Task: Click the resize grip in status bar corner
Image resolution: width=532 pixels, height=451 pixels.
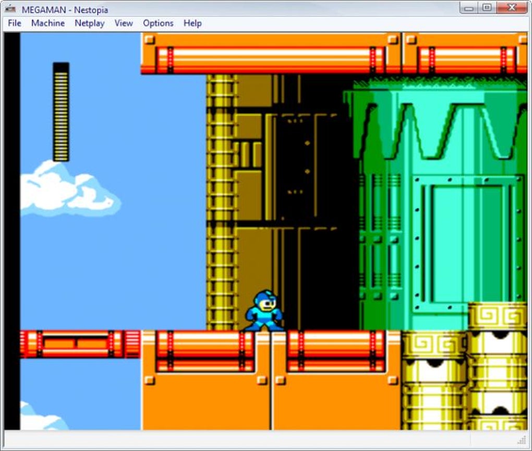Action: point(521,440)
